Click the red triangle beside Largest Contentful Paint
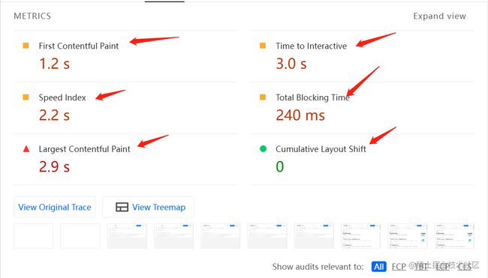Image resolution: width=488 pixels, height=278 pixels. click(26, 149)
